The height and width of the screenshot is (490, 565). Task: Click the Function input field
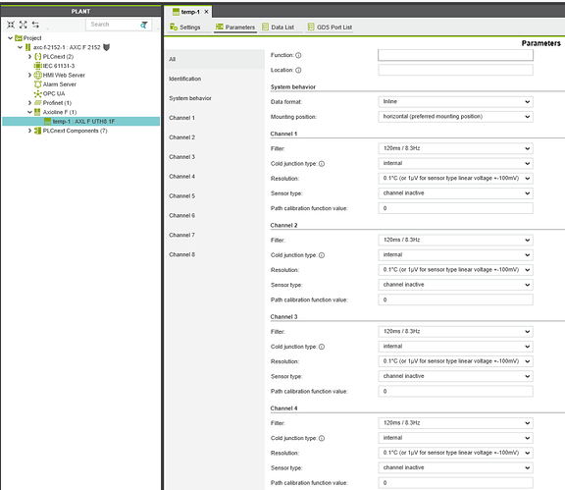pos(455,55)
